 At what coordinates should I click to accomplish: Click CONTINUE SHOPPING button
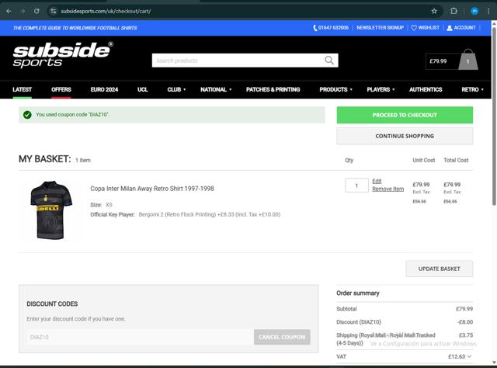[405, 136]
